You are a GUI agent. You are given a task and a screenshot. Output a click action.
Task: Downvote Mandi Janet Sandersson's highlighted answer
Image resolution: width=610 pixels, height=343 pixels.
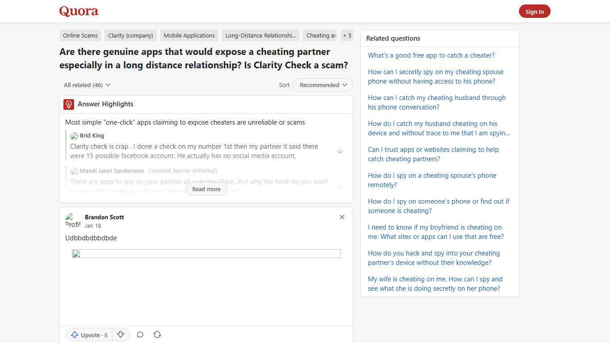340,186
